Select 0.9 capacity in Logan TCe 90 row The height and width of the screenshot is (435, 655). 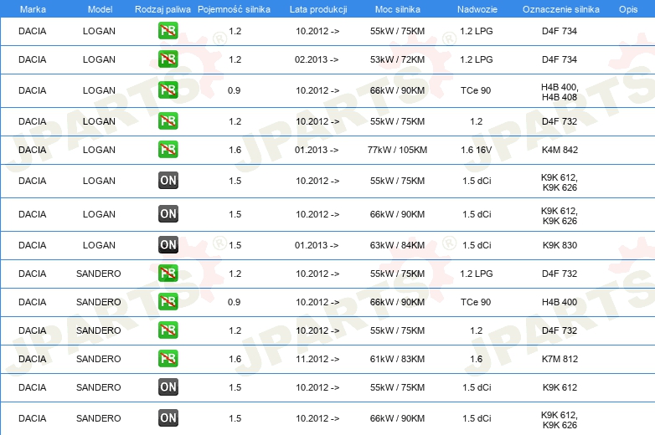235,90
